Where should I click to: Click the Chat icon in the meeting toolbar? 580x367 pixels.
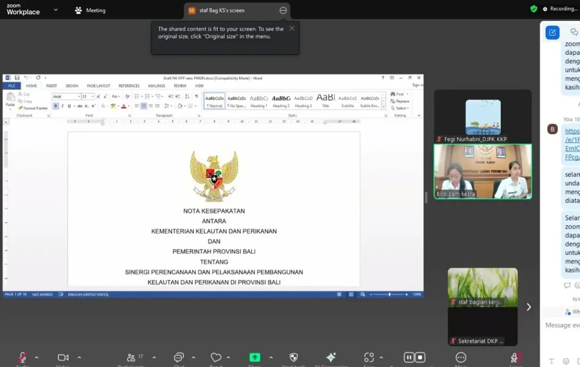[179, 357]
